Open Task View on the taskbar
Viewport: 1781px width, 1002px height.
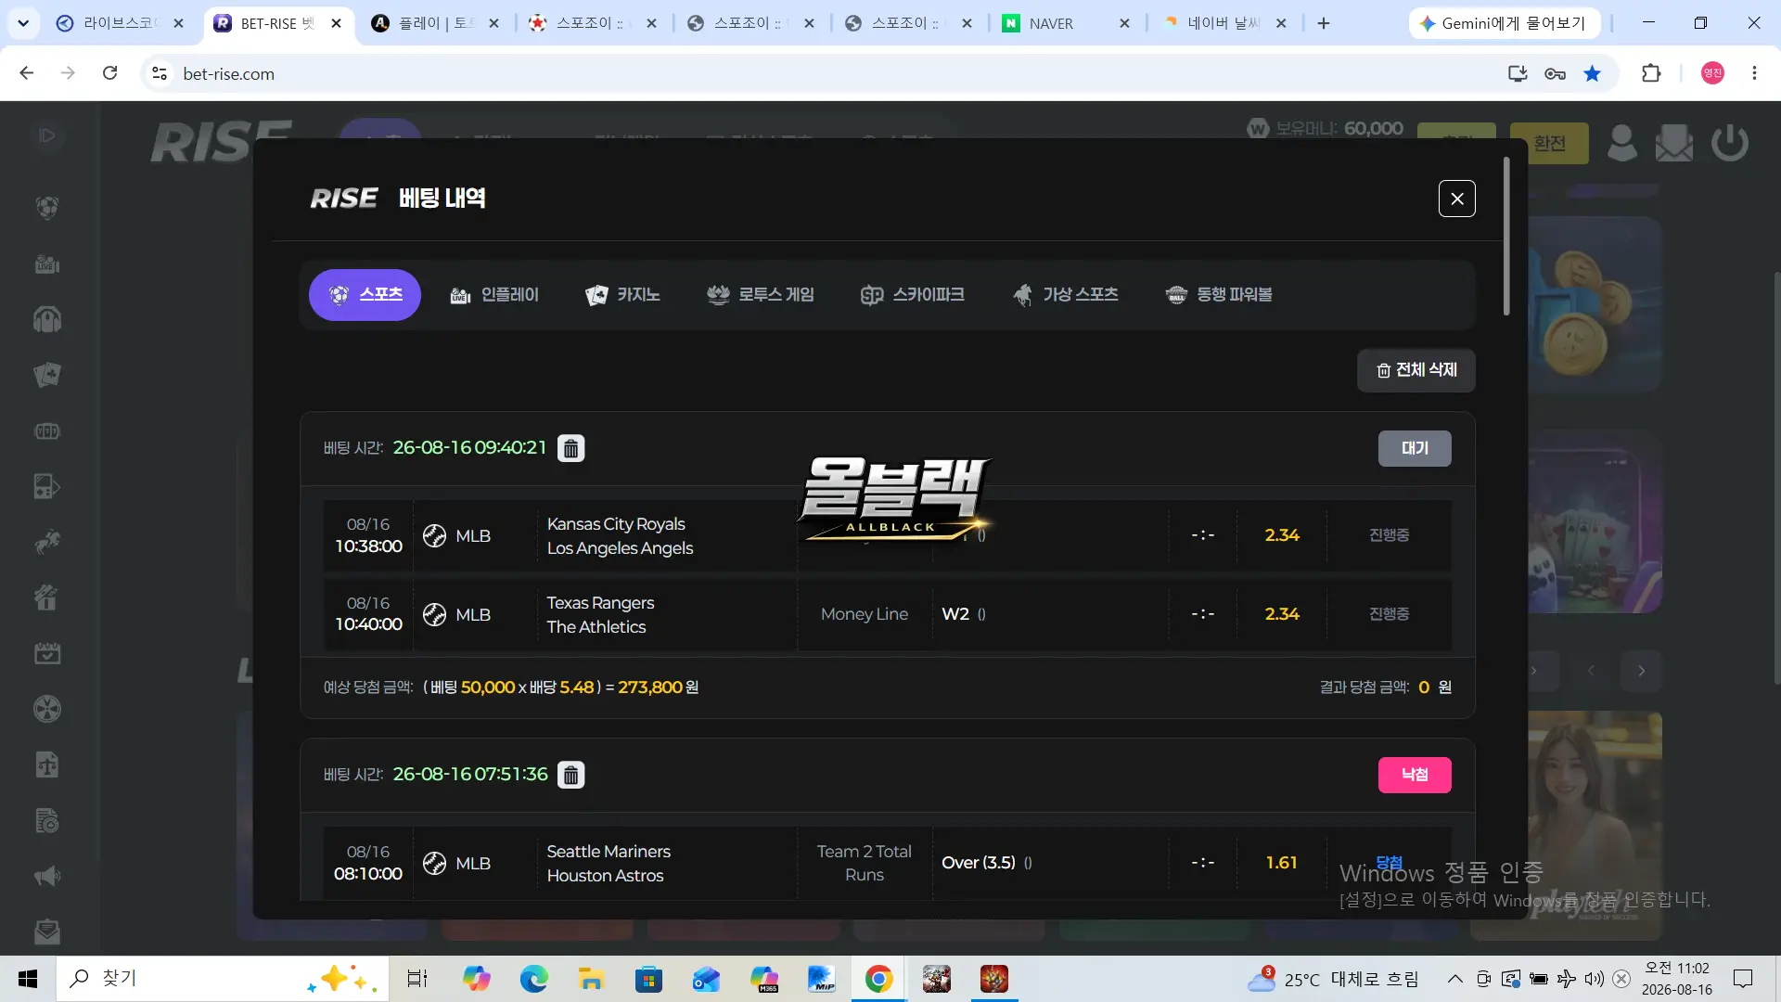(417, 979)
